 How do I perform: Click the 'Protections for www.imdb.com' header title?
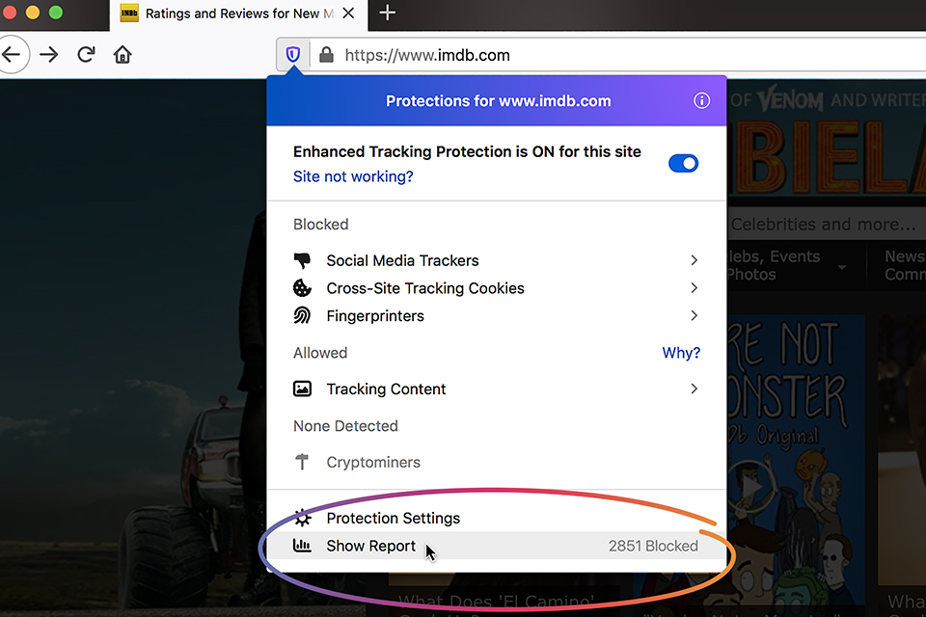(499, 101)
